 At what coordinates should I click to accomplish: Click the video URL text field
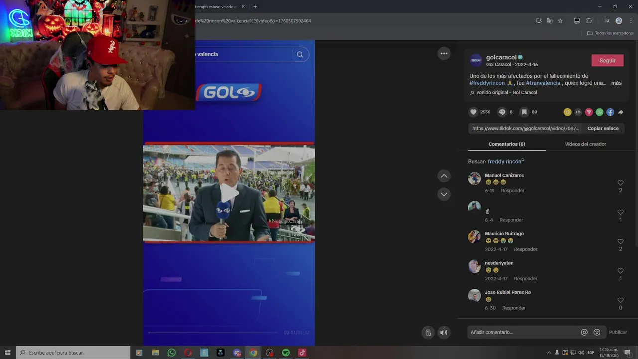point(525,128)
